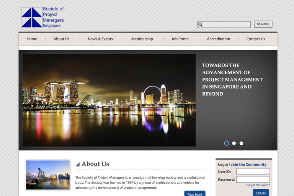Switch to the second slideshow dot

[x=234, y=143]
